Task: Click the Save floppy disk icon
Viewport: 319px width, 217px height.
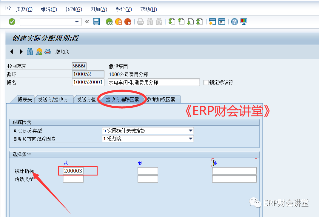Action: (96, 22)
